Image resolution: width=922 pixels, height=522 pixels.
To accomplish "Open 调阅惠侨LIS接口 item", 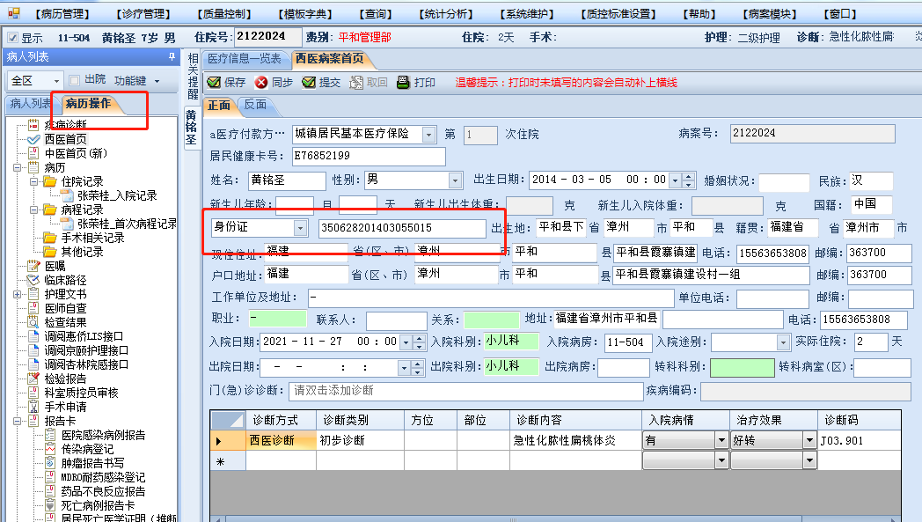I will [x=84, y=336].
